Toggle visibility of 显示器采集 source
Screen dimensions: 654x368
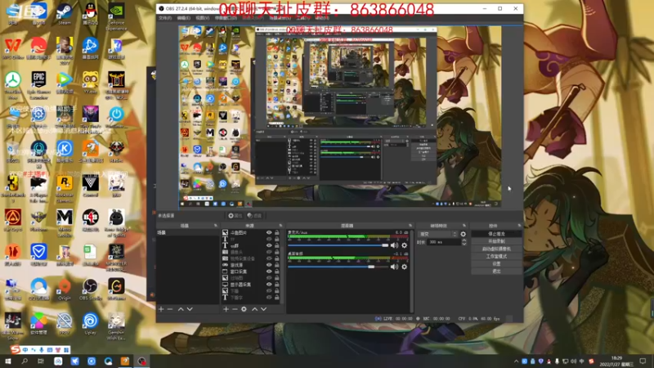269,284
